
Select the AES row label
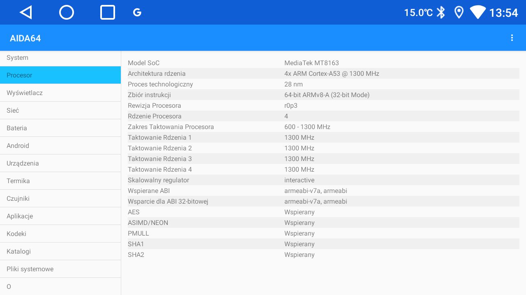(x=134, y=212)
